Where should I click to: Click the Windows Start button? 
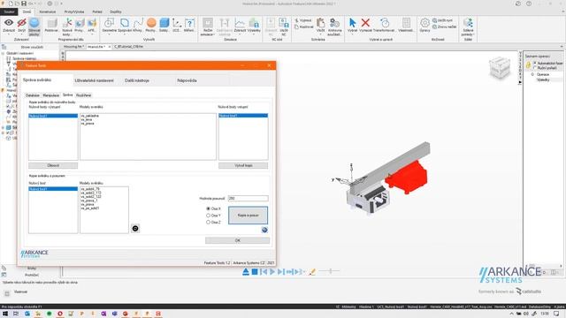point(5,314)
